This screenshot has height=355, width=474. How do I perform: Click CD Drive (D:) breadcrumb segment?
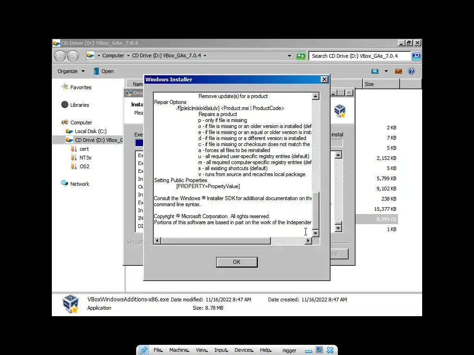[166, 55]
